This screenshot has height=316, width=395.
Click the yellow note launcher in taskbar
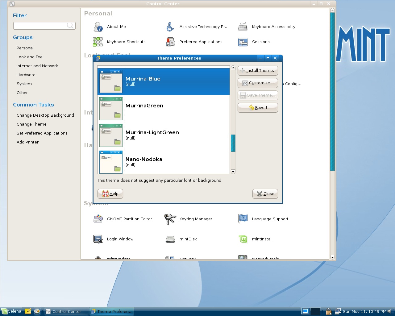(28, 311)
